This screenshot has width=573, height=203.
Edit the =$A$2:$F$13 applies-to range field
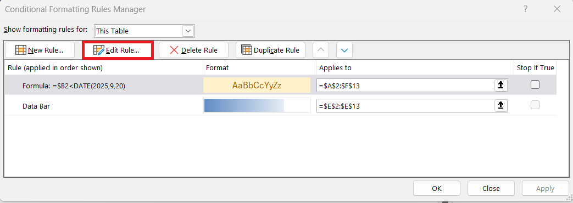click(x=405, y=86)
